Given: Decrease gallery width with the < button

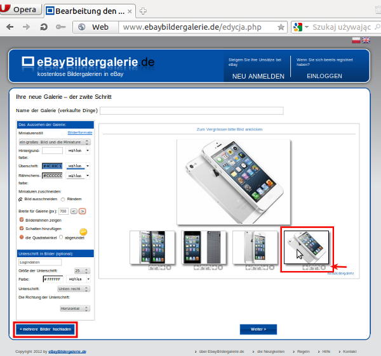Looking at the screenshot, I should (74, 211).
